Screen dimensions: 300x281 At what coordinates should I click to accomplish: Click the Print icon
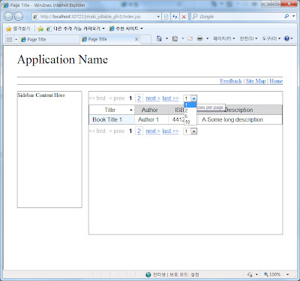(x=199, y=38)
